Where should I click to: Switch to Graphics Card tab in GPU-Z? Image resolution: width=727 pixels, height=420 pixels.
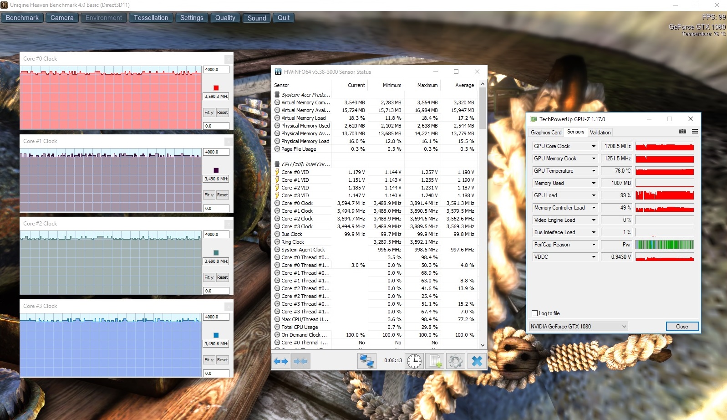point(546,133)
